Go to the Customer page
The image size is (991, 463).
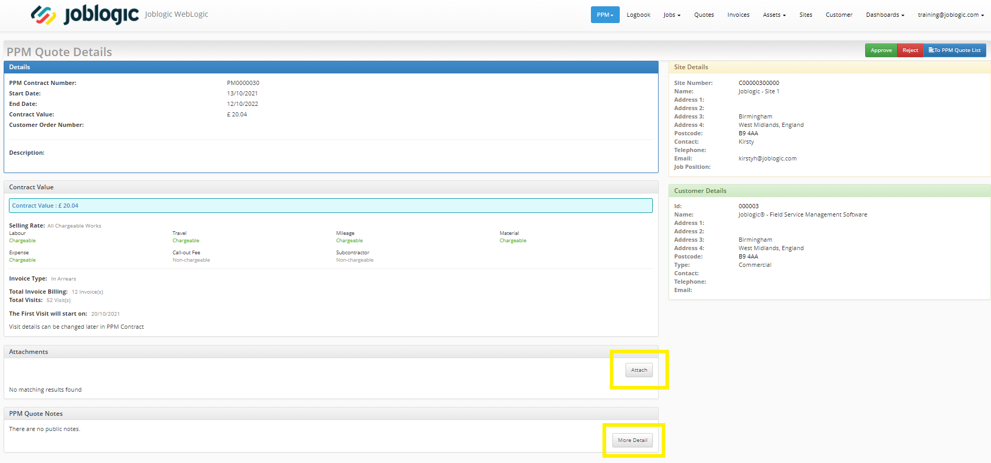point(839,15)
